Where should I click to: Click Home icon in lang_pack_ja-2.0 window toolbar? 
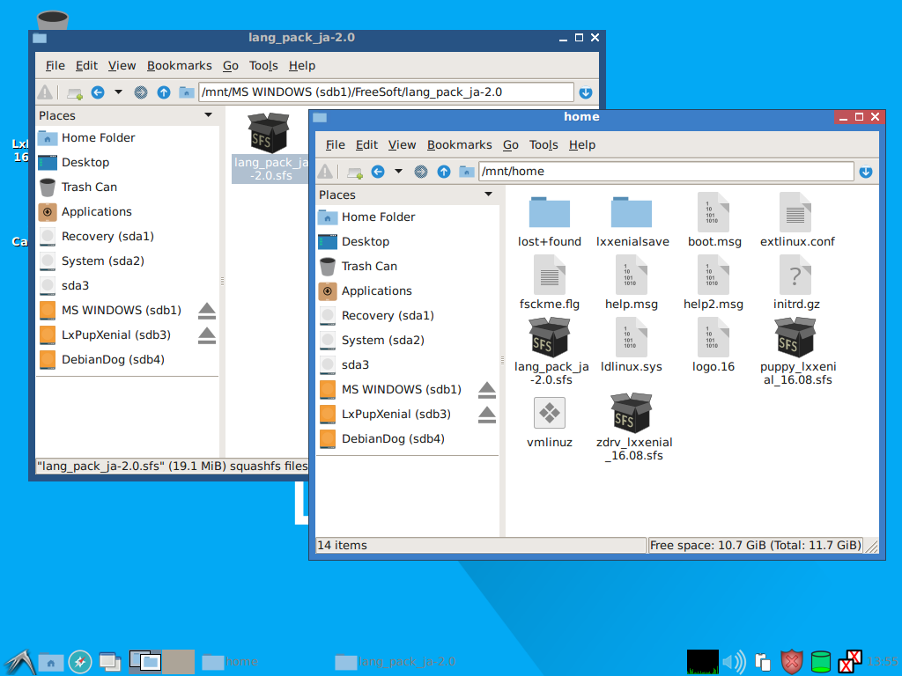coord(187,92)
